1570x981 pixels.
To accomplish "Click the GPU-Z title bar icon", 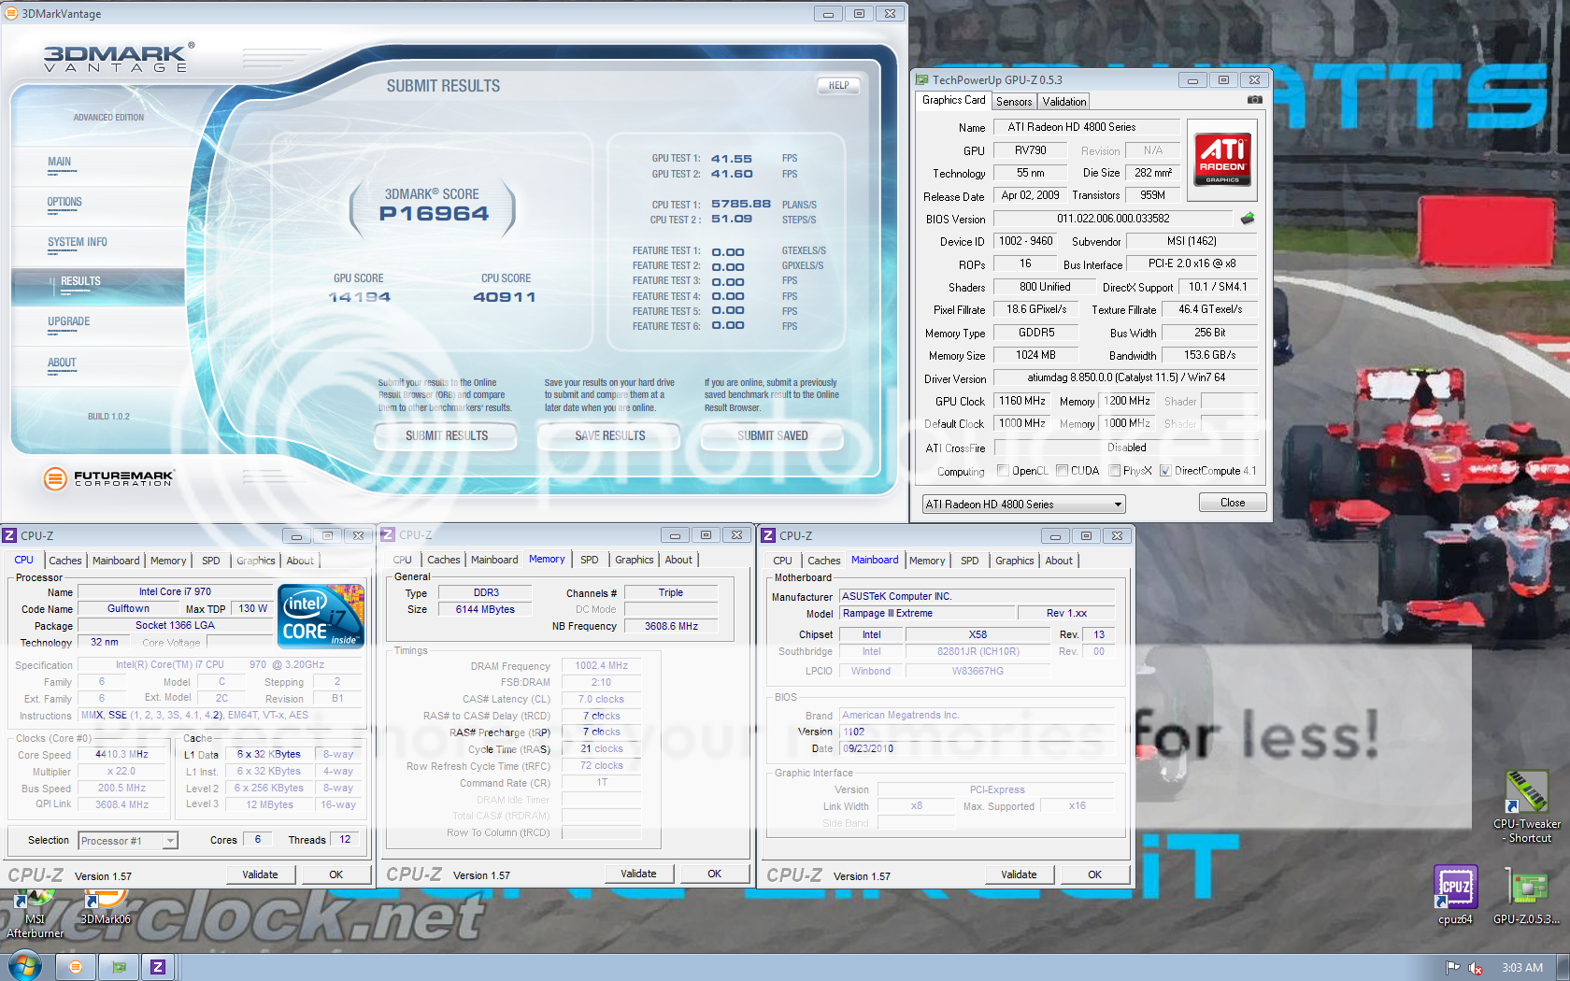I will coord(922,80).
